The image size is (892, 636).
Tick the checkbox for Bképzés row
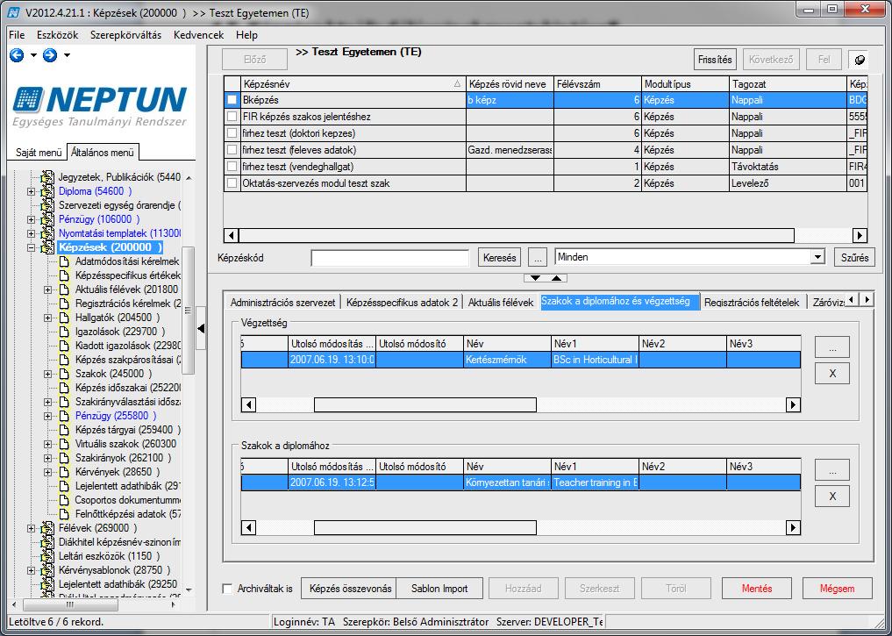tap(232, 100)
